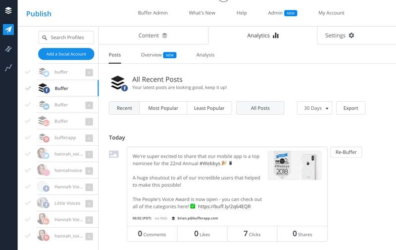Image resolution: width=396 pixels, height=250 pixels.
Task: Open the Buffer Admin menu item
Action: click(x=153, y=13)
